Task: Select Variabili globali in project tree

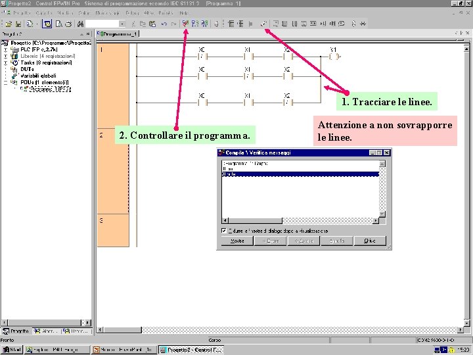Action: pyautogui.click(x=38, y=76)
